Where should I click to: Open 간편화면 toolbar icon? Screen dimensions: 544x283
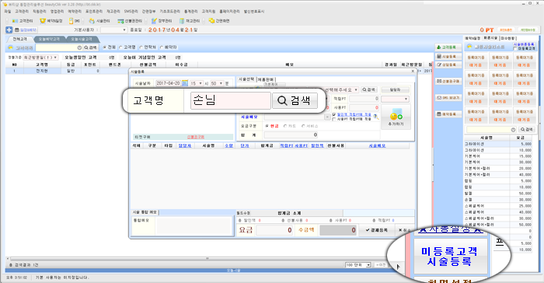(x=219, y=21)
